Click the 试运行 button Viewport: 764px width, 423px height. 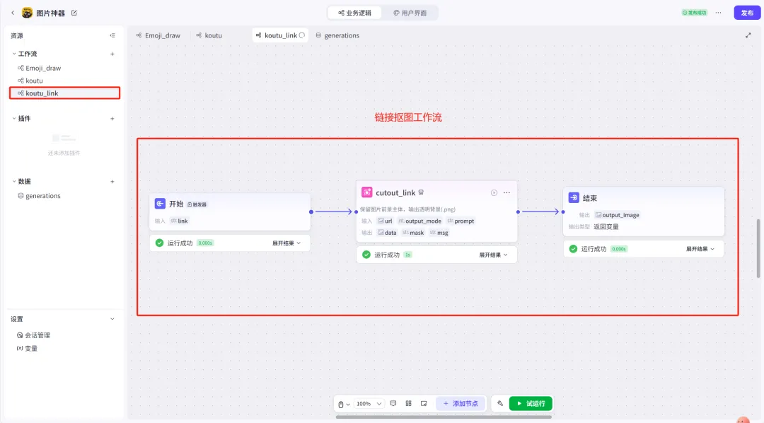coord(531,403)
